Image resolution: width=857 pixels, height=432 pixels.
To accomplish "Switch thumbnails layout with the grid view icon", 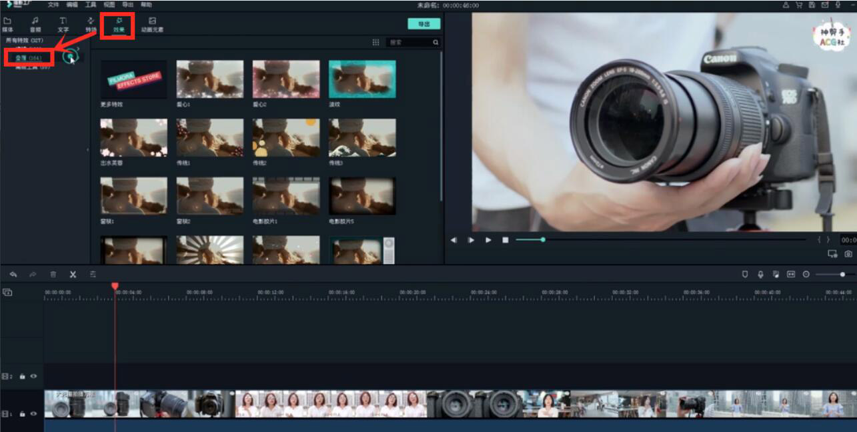I will [x=376, y=42].
